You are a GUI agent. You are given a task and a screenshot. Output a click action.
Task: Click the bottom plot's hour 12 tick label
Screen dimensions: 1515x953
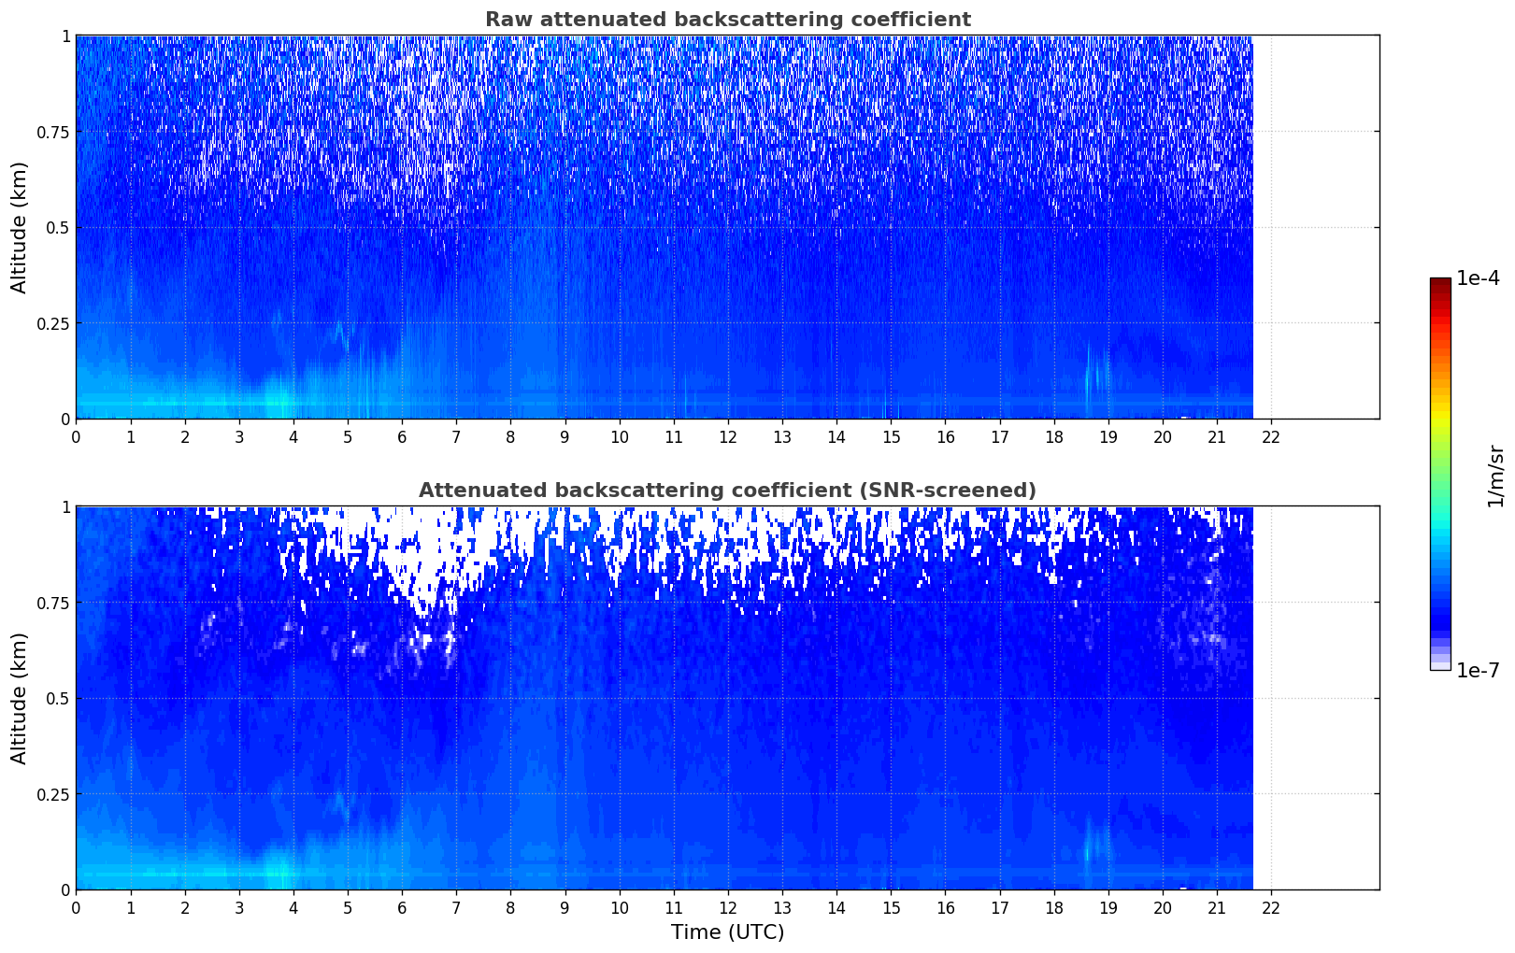(x=728, y=907)
